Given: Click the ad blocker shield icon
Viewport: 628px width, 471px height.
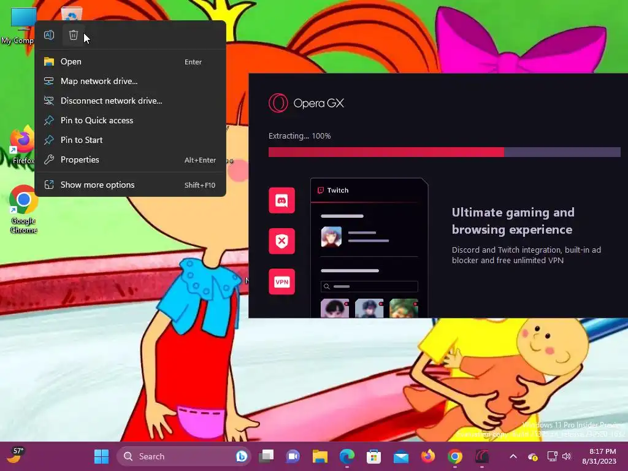Looking at the screenshot, I should 281,241.
